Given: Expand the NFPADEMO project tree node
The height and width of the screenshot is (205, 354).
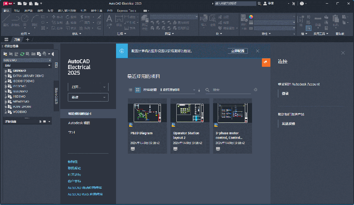Looking at the screenshot, I should pyautogui.click(x=6, y=102).
